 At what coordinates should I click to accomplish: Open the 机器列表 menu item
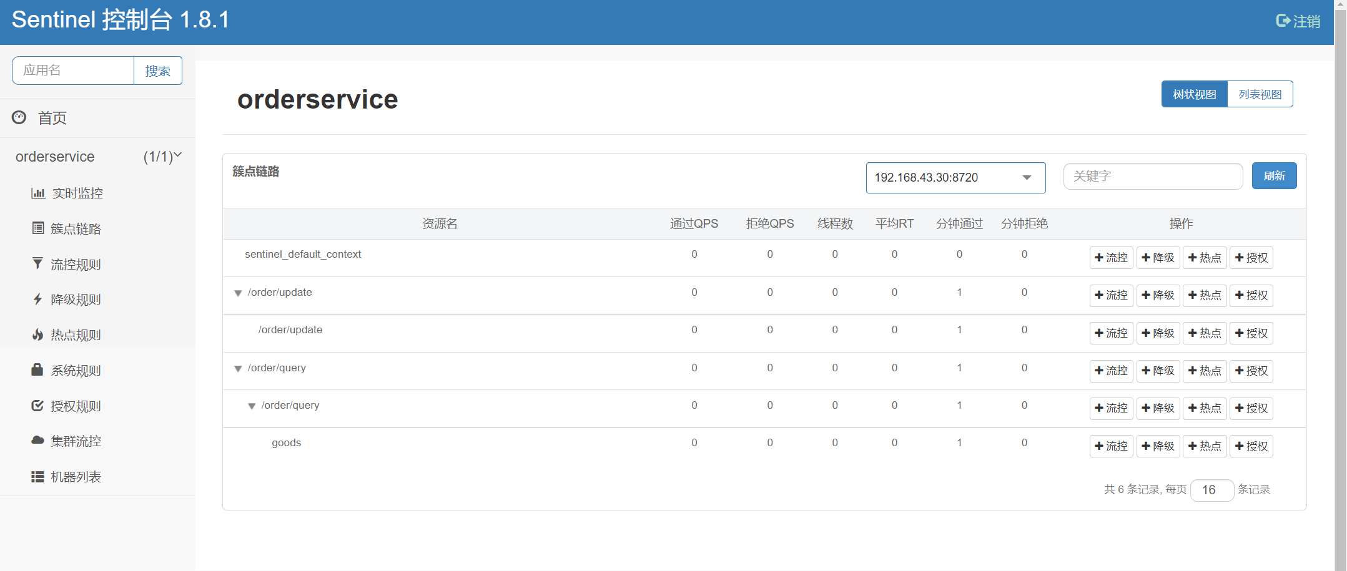tap(76, 477)
